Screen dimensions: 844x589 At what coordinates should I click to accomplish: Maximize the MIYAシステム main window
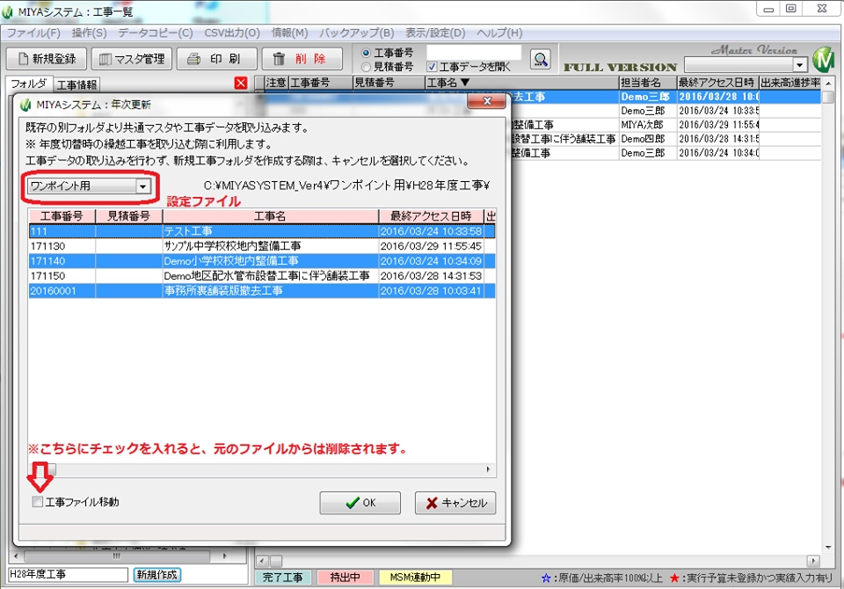pos(791,9)
